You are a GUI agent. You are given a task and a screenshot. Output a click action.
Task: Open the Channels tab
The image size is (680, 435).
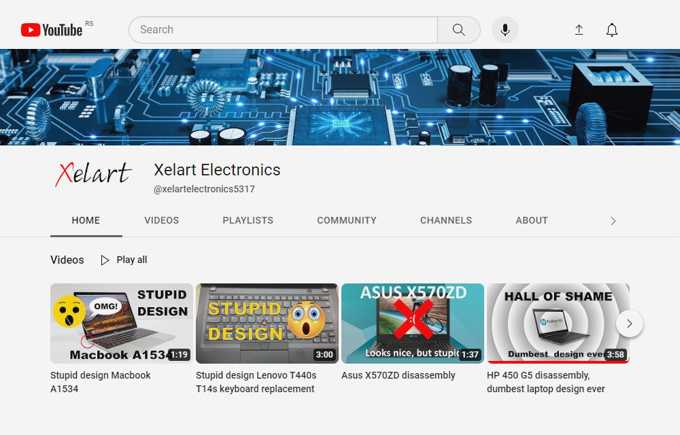446,220
